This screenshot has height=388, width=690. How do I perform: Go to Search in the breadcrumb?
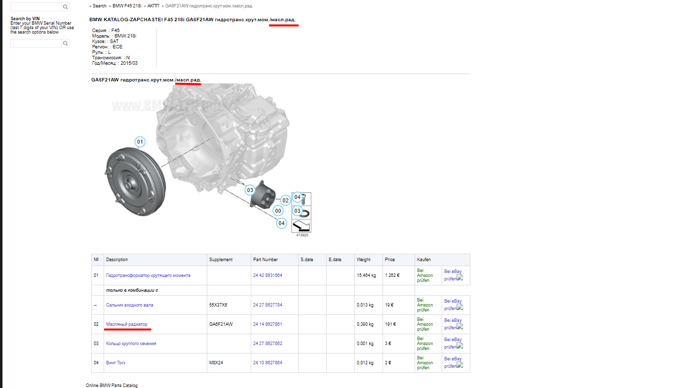pos(100,6)
